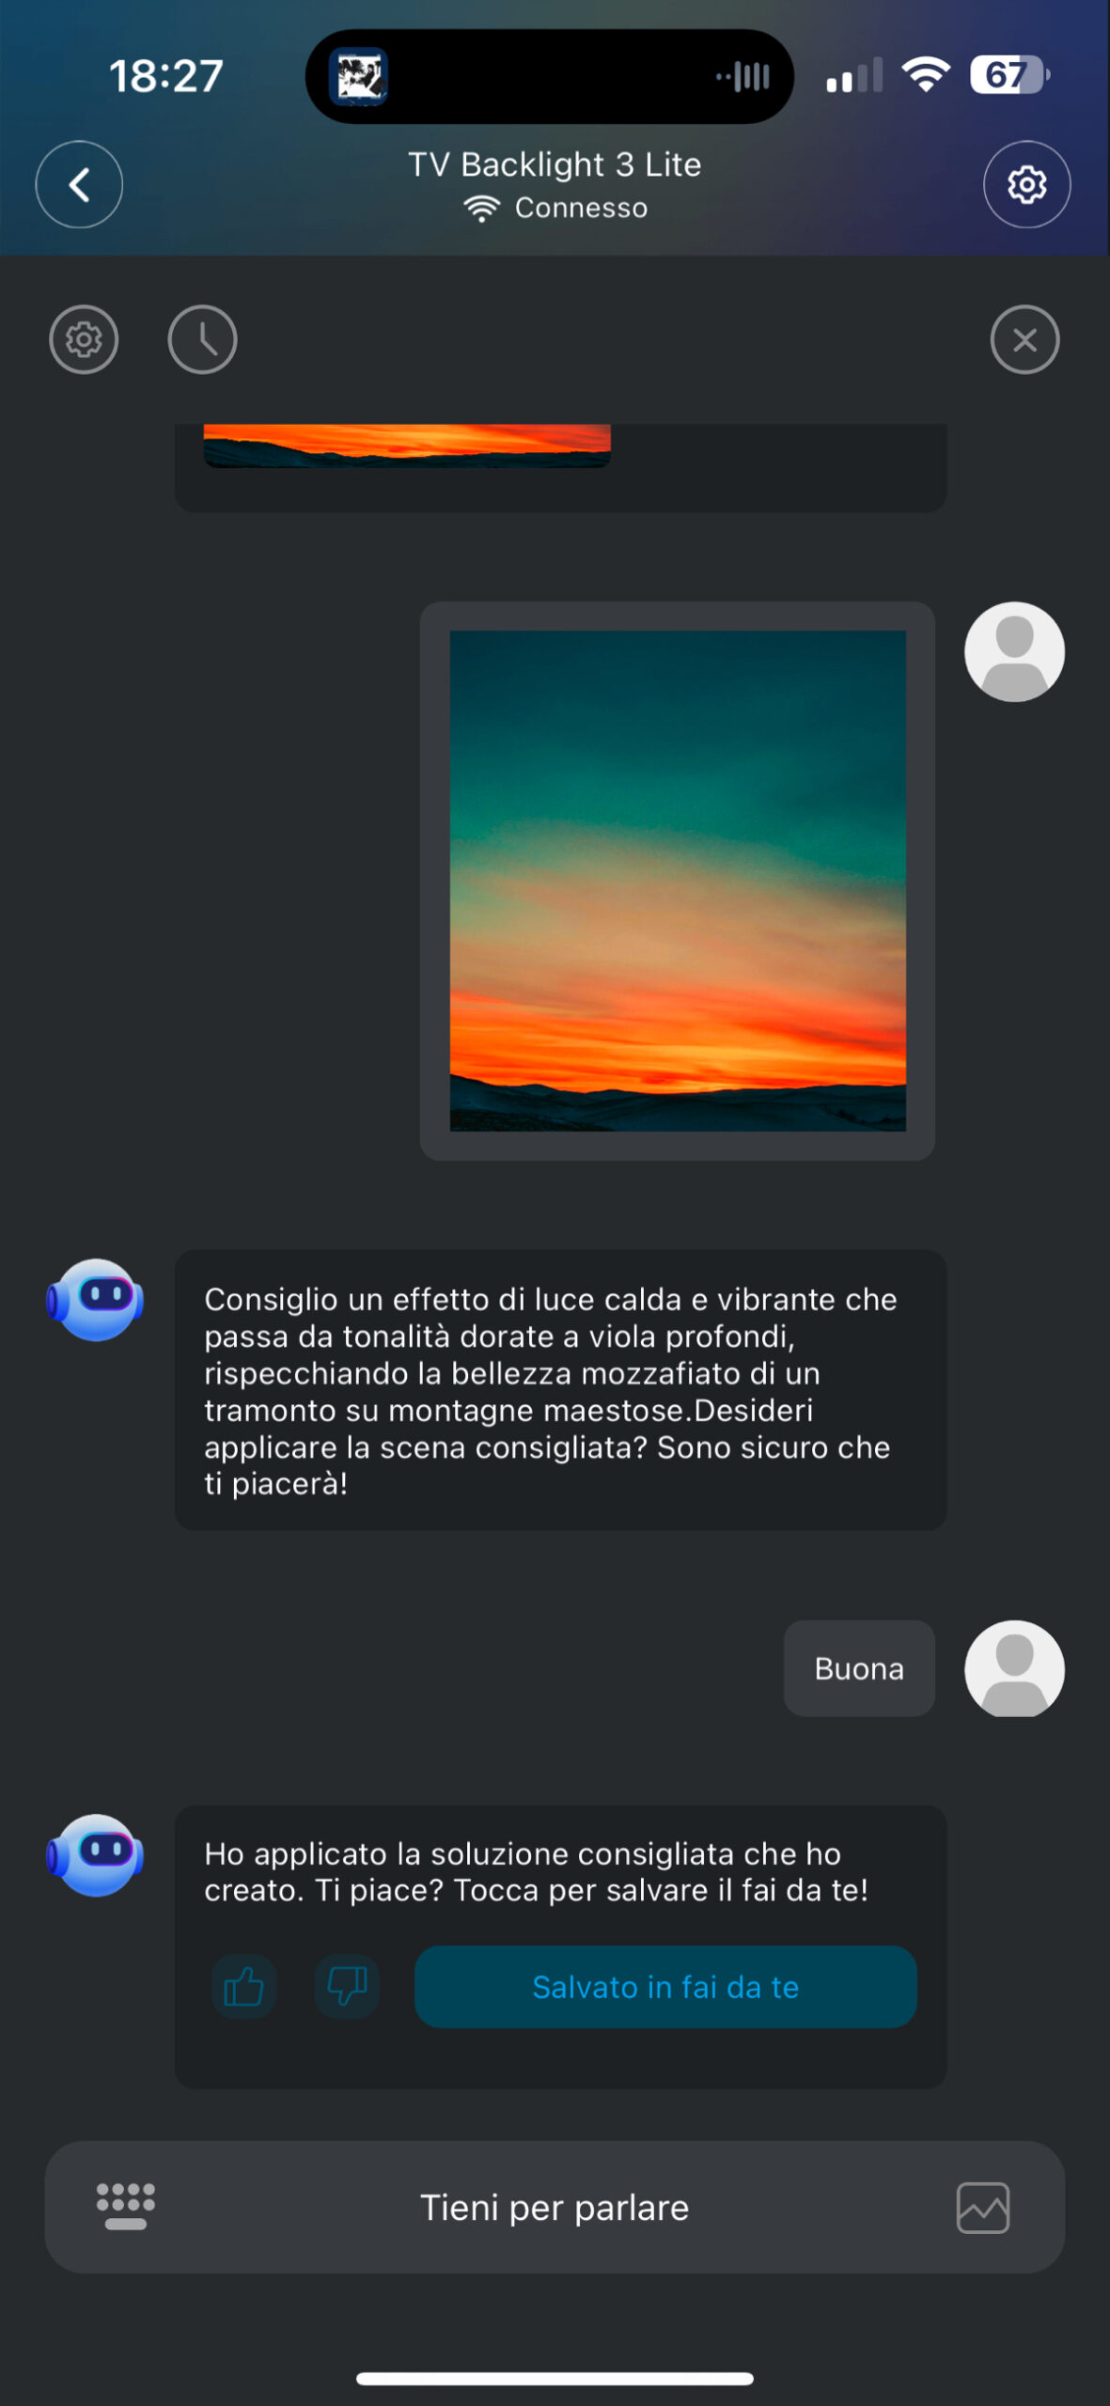Upload a picture via image icon
Image resolution: width=1110 pixels, height=2406 pixels.
(983, 2207)
